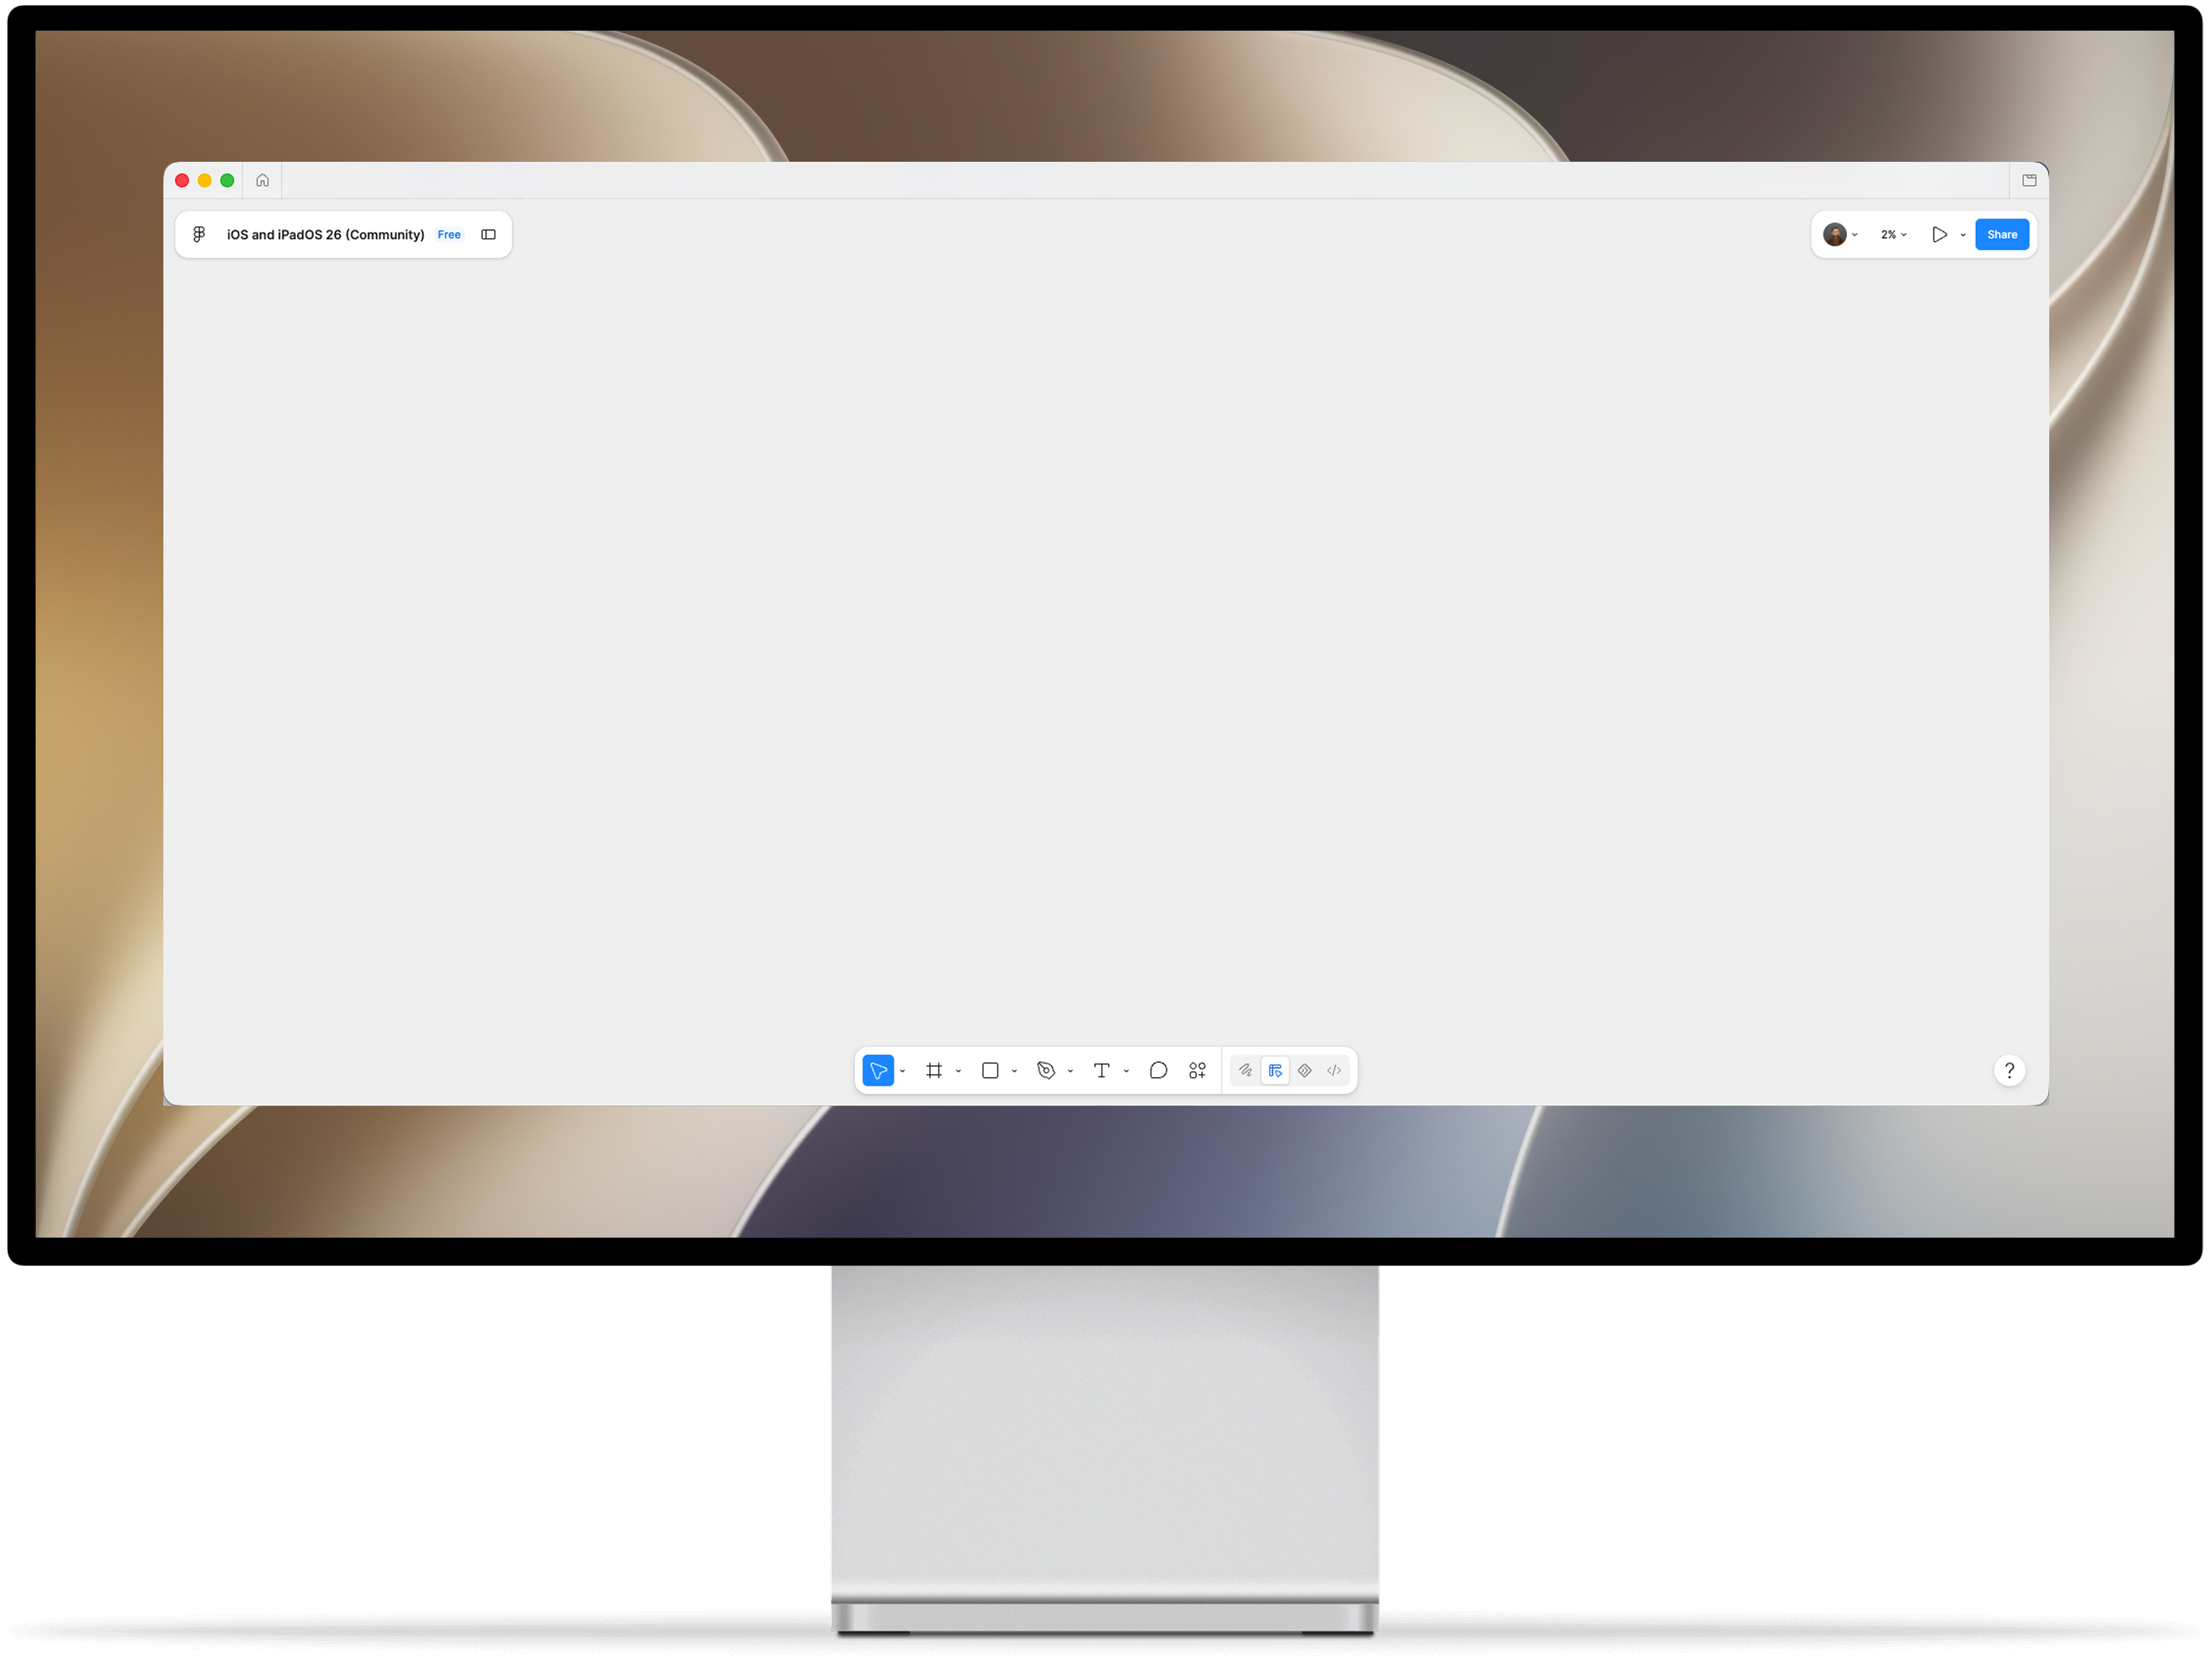Toggle the sidebar panel icon

[489, 235]
